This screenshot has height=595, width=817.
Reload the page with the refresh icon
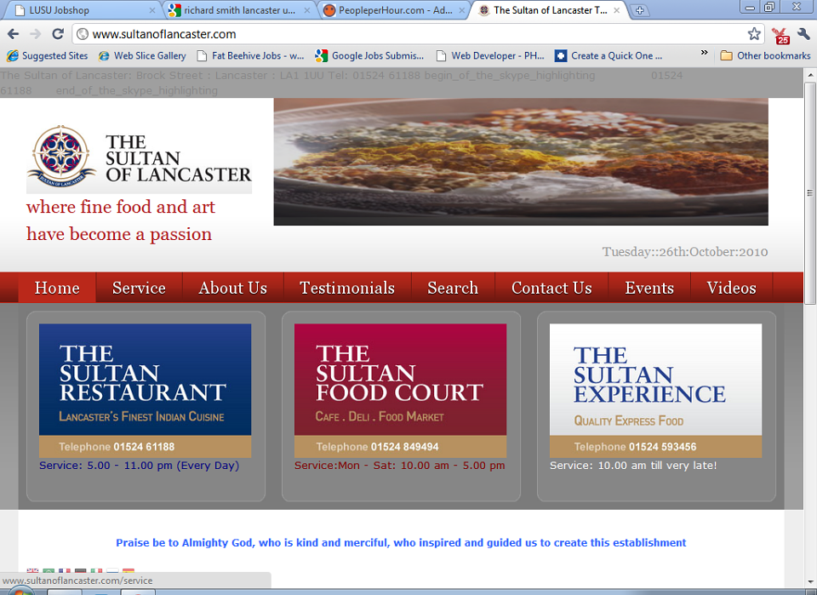(58, 34)
